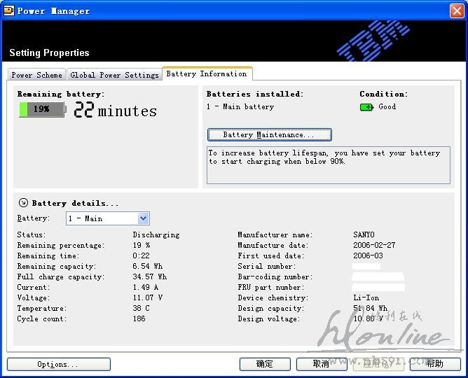468x378 pixels.
Task: Click the '22 minutes' remaining time text
Action: point(116,111)
